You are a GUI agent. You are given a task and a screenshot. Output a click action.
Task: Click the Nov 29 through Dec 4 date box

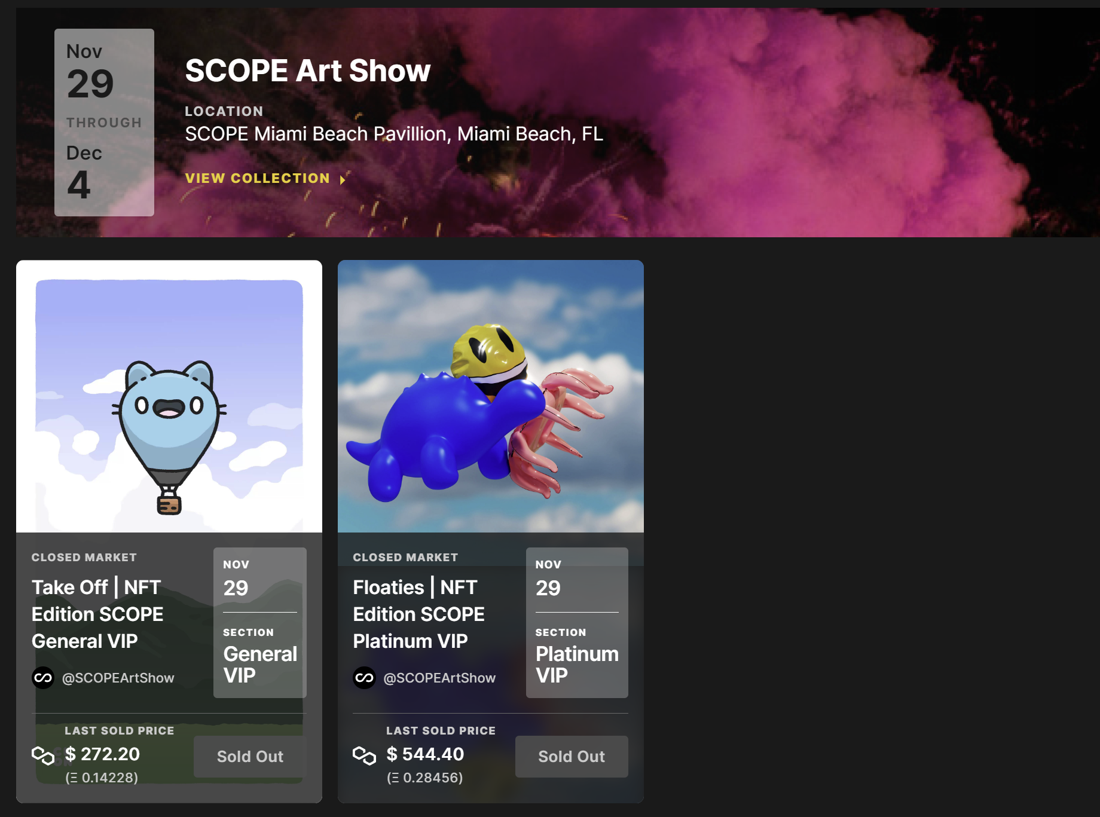click(104, 123)
